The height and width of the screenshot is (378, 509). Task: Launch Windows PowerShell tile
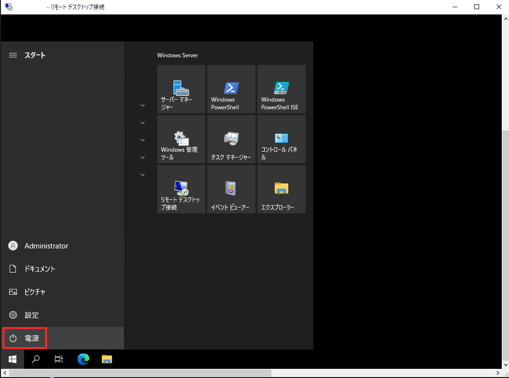coord(231,89)
